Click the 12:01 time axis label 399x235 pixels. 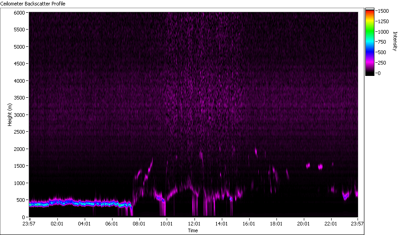coord(194,224)
